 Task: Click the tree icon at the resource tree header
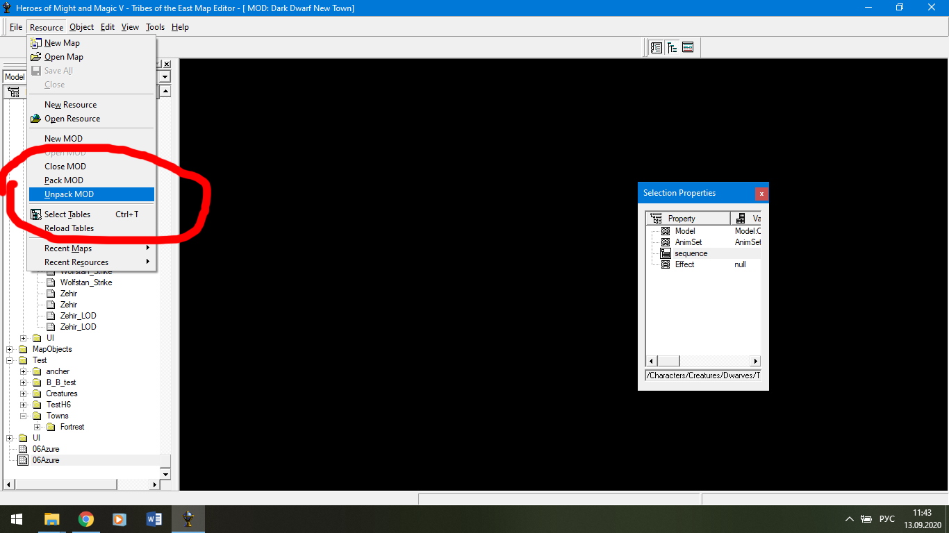[14, 92]
